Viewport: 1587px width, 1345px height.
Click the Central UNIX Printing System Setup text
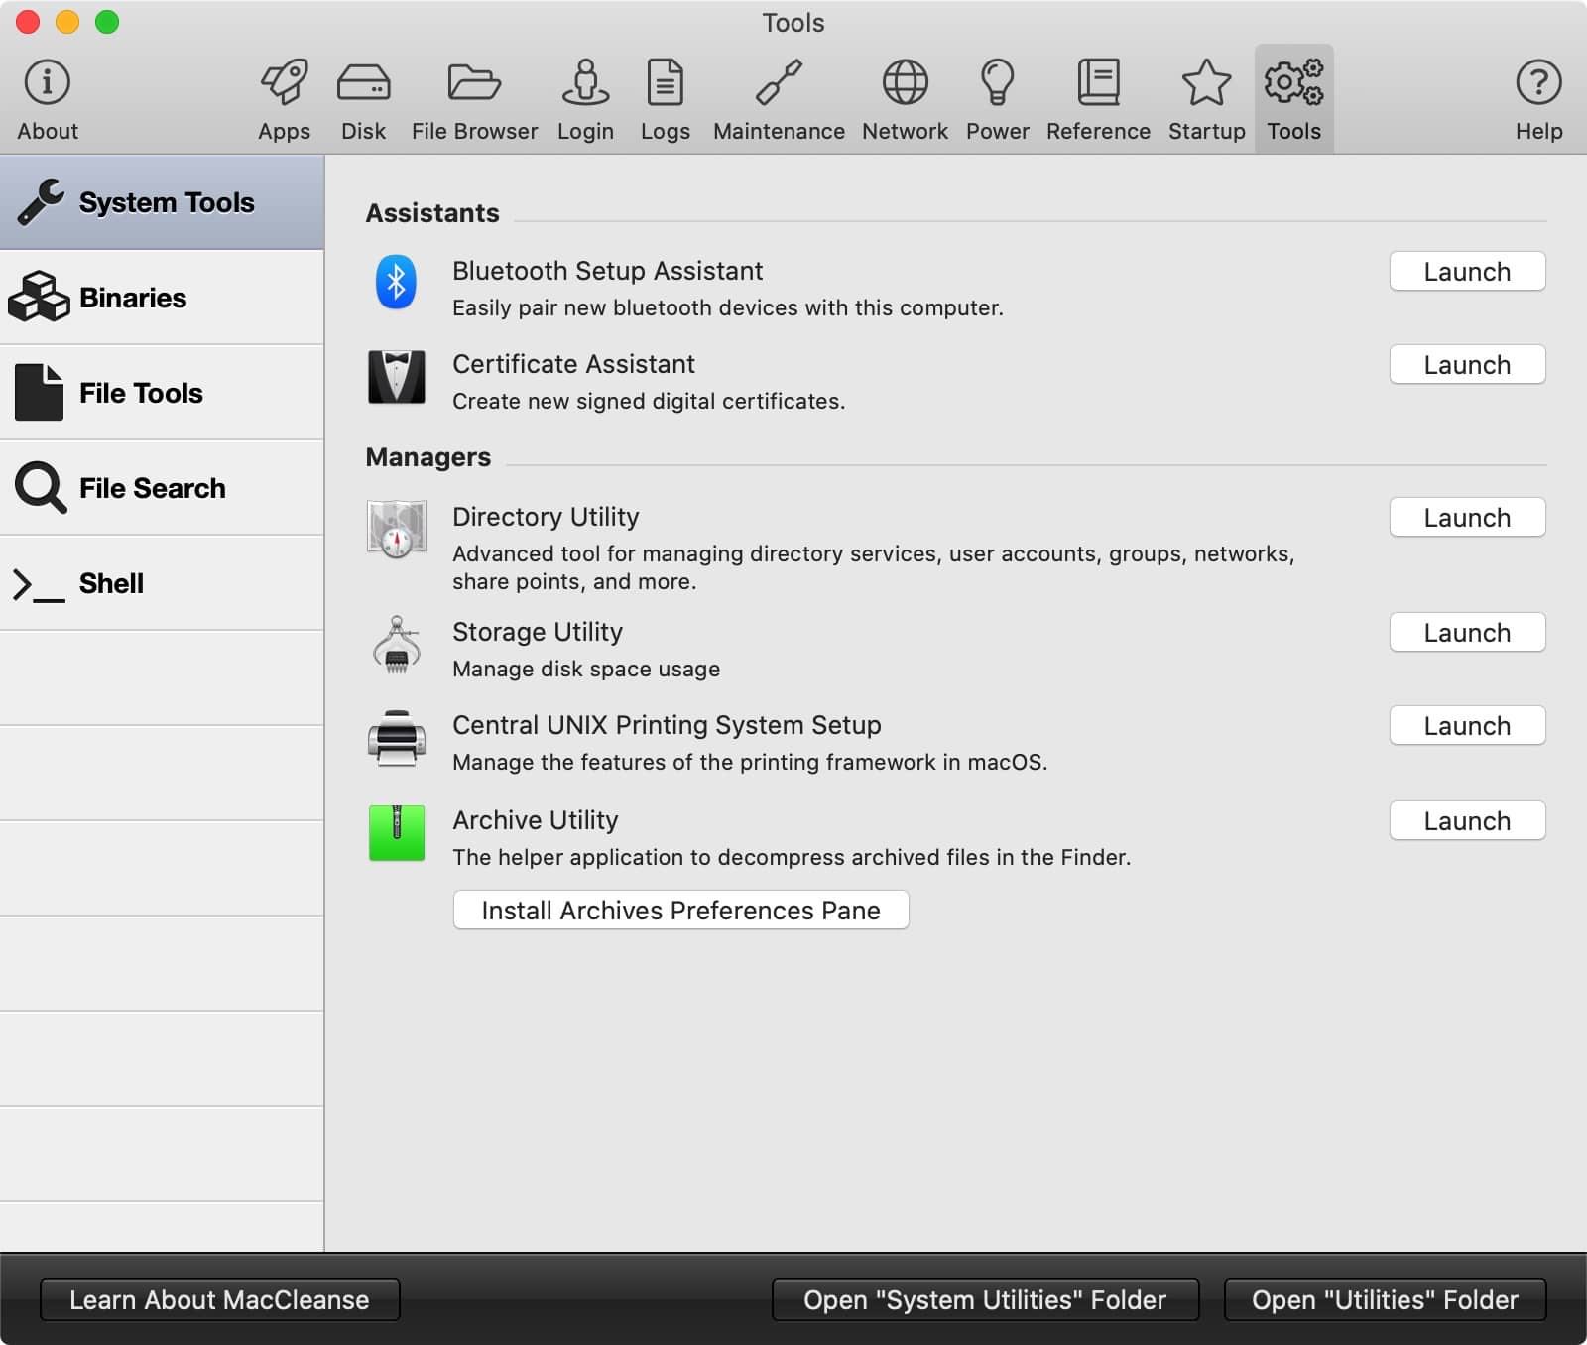click(667, 725)
